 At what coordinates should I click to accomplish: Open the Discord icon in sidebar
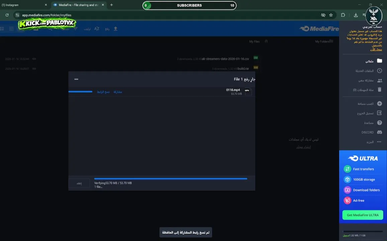[380, 132]
